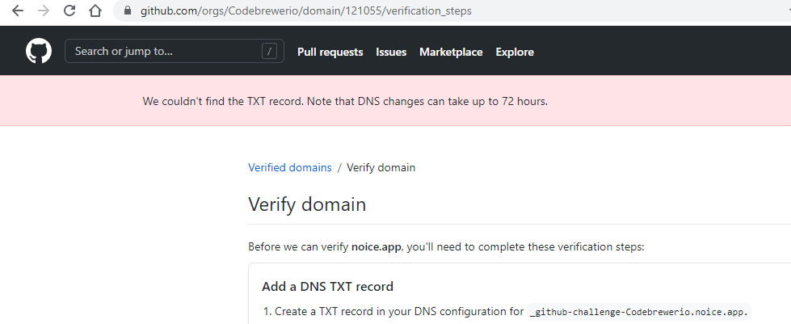Click the slash shortcut key icon
Viewport: 791px width, 324px height.
click(x=269, y=51)
